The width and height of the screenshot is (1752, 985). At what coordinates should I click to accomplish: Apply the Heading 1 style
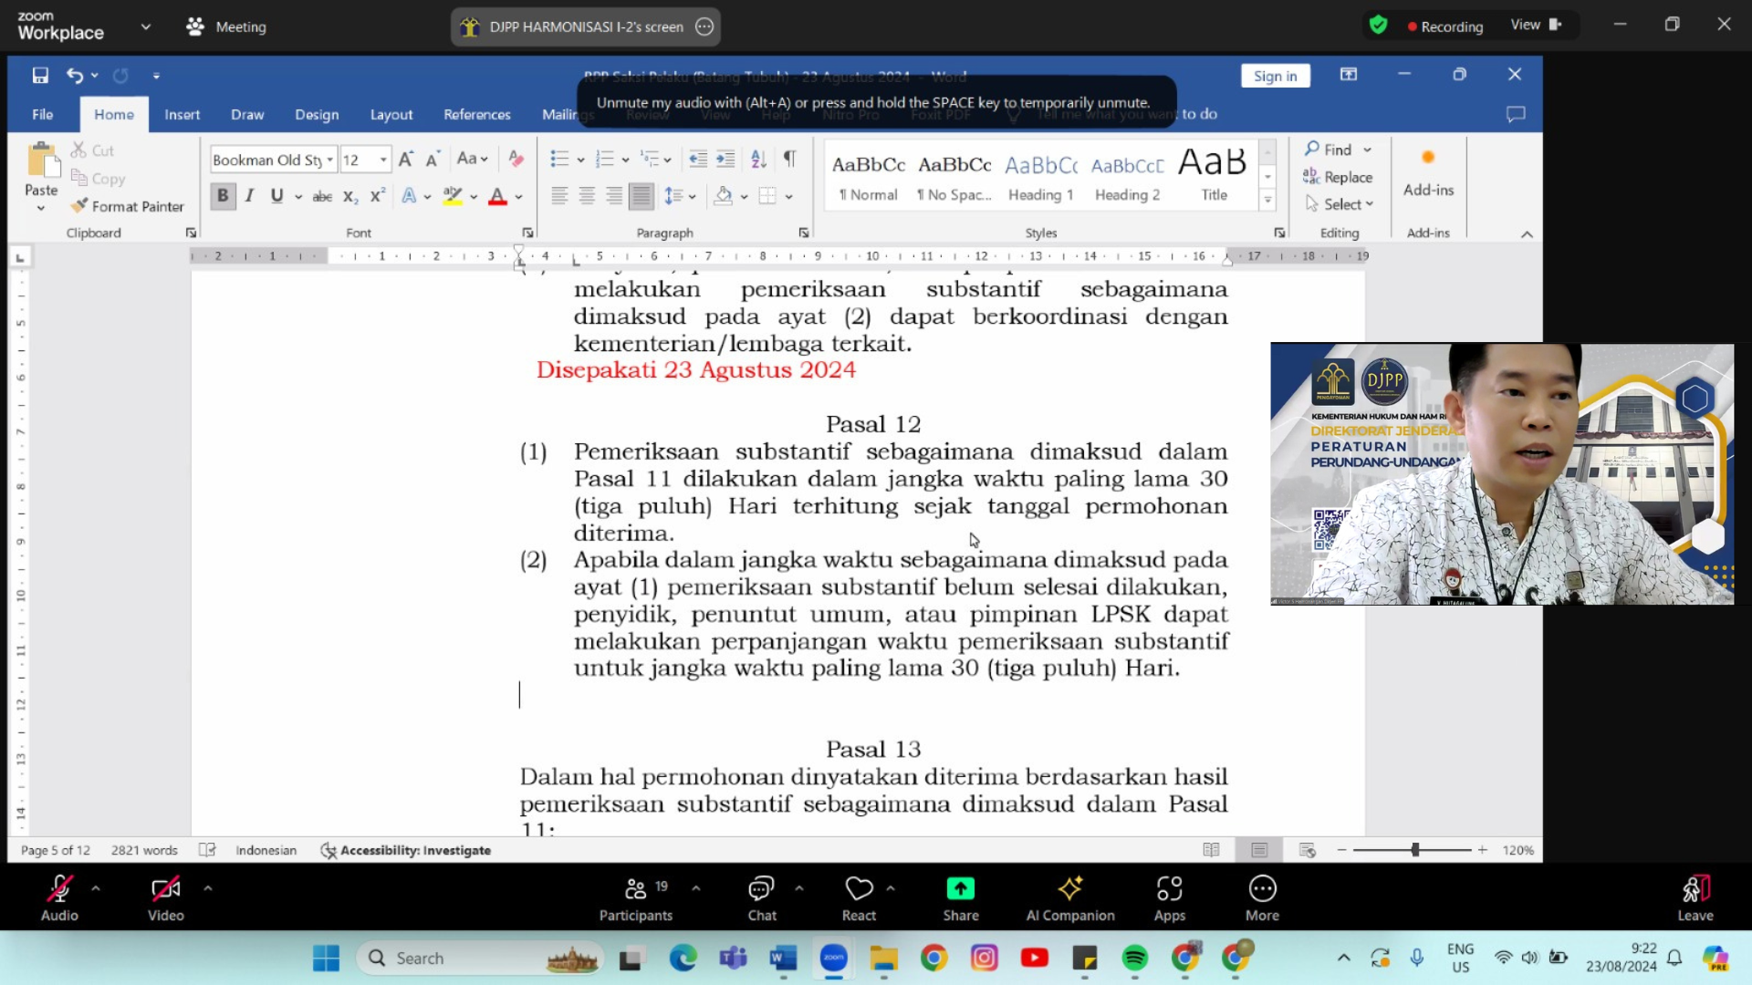click(x=1041, y=176)
